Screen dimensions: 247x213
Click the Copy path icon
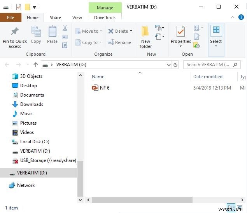[65, 37]
